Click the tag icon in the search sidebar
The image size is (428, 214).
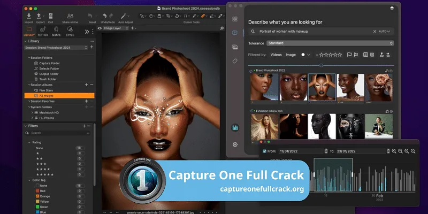point(235,61)
